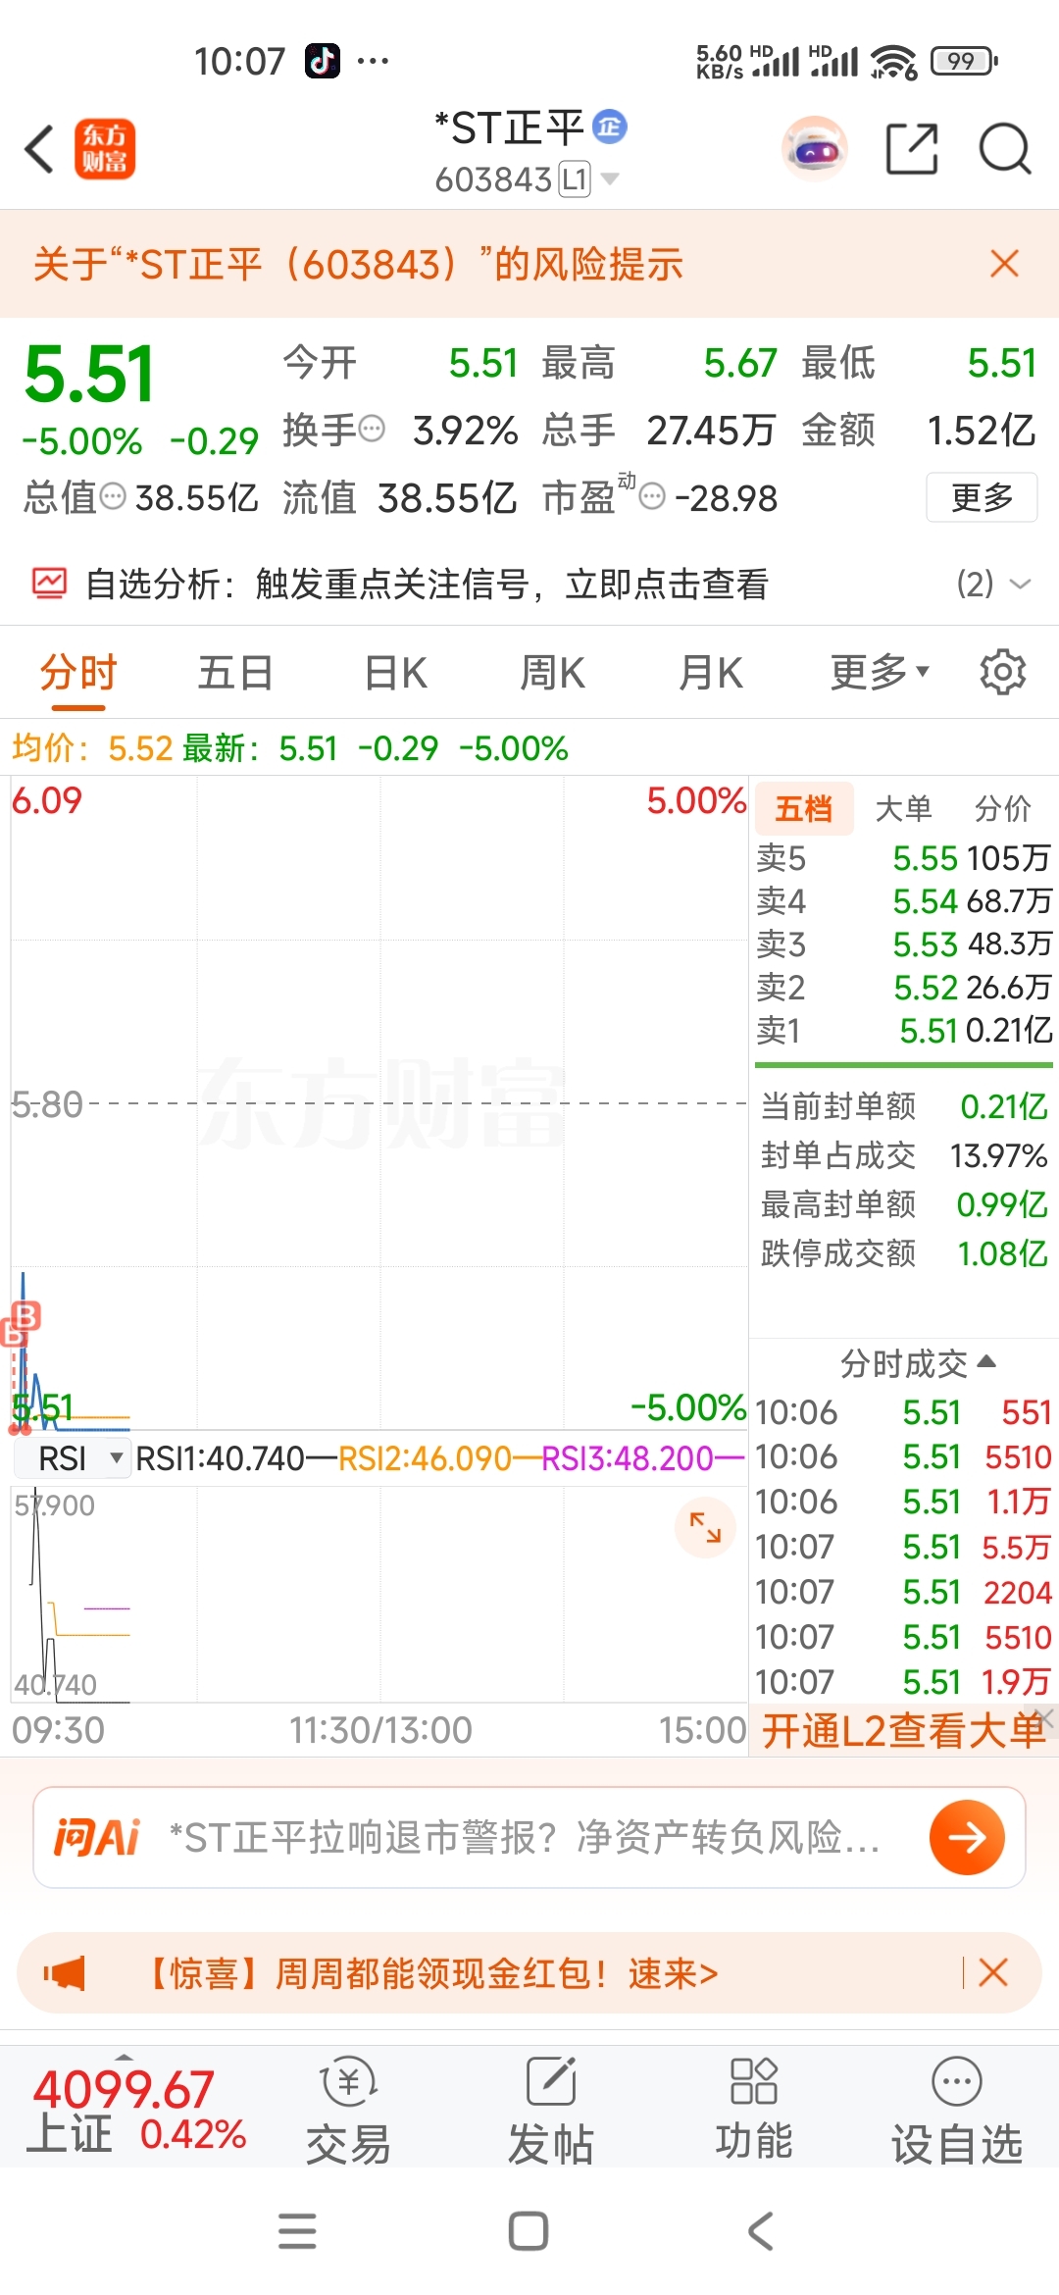Viewport: 1059px width, 2295px height.
Task: Tap the 问Ai logo
Action: [97, 1837]
